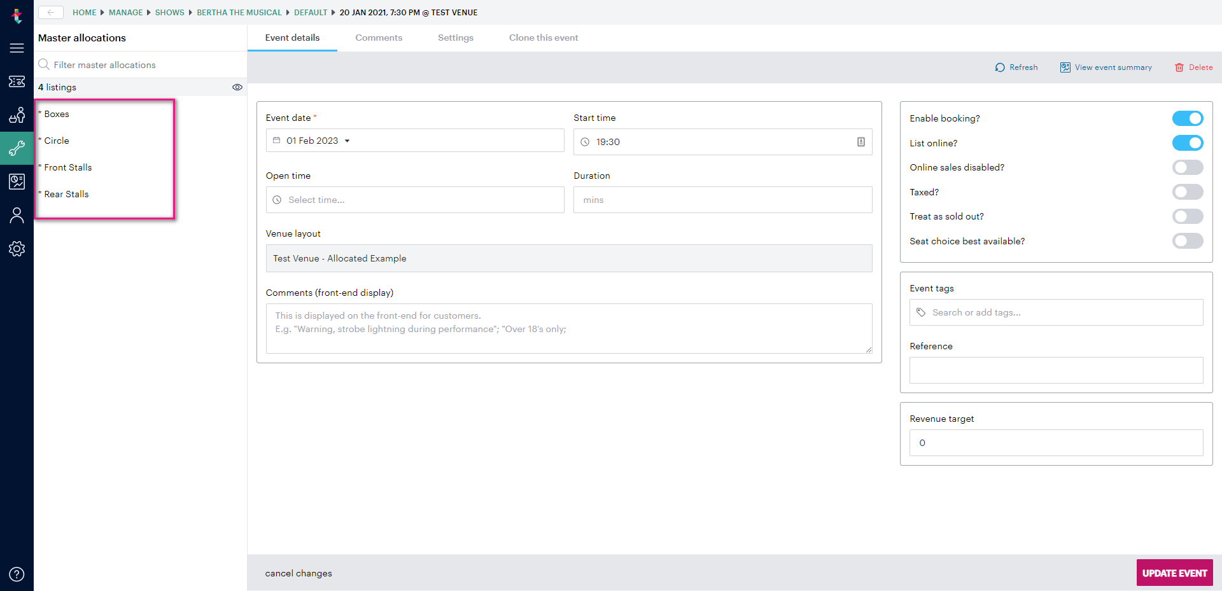Click the wrench manage icon
The width and height of the screenshot is (1222, 591).
tap(17, 148)
